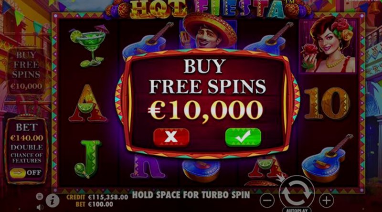Click the red A lime symbol
382x212 pixels.
87,103
